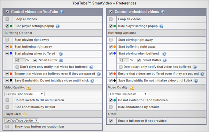The image size is (209, 132).
Task: Click orange dot beside YouTube Start buffering right away
Action: click(x=11, y=47)
